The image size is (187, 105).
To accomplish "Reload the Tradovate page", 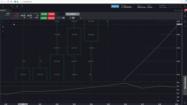I will 8,1.
